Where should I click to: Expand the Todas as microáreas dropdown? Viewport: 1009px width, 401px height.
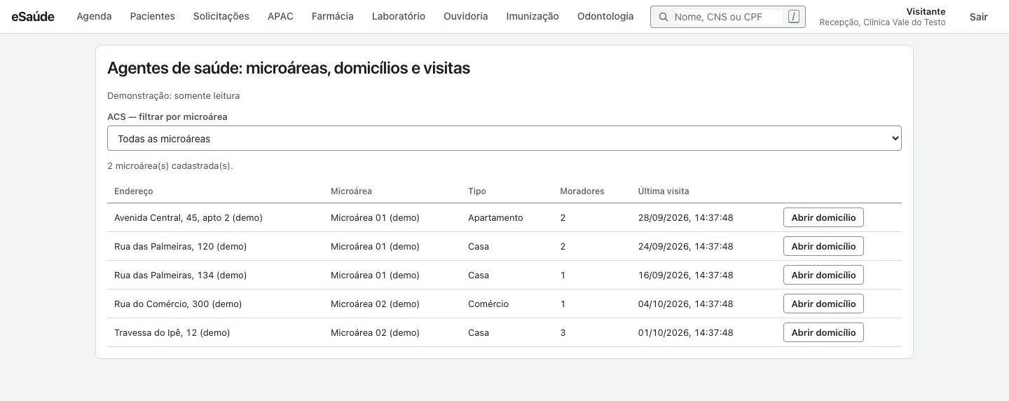click(504, 138)
